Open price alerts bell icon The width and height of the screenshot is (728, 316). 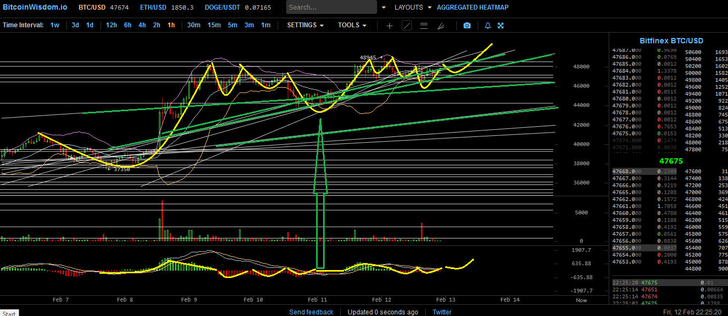488,25
